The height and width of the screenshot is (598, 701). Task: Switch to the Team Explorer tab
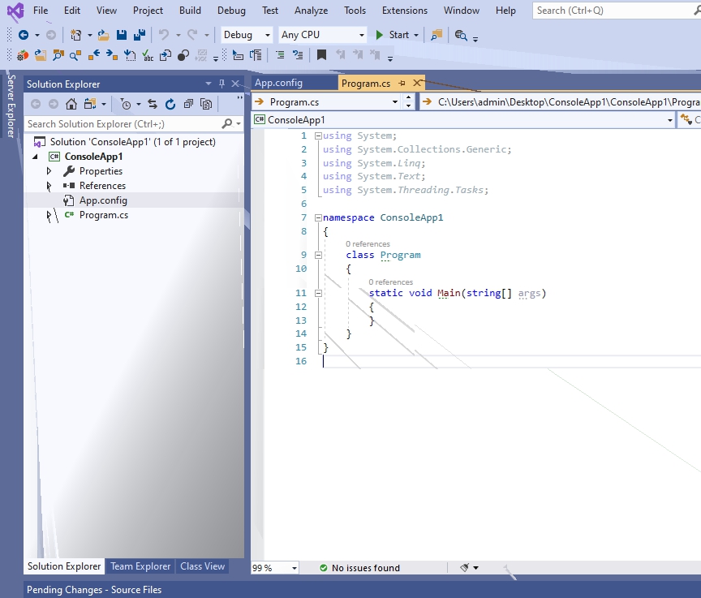140,566
